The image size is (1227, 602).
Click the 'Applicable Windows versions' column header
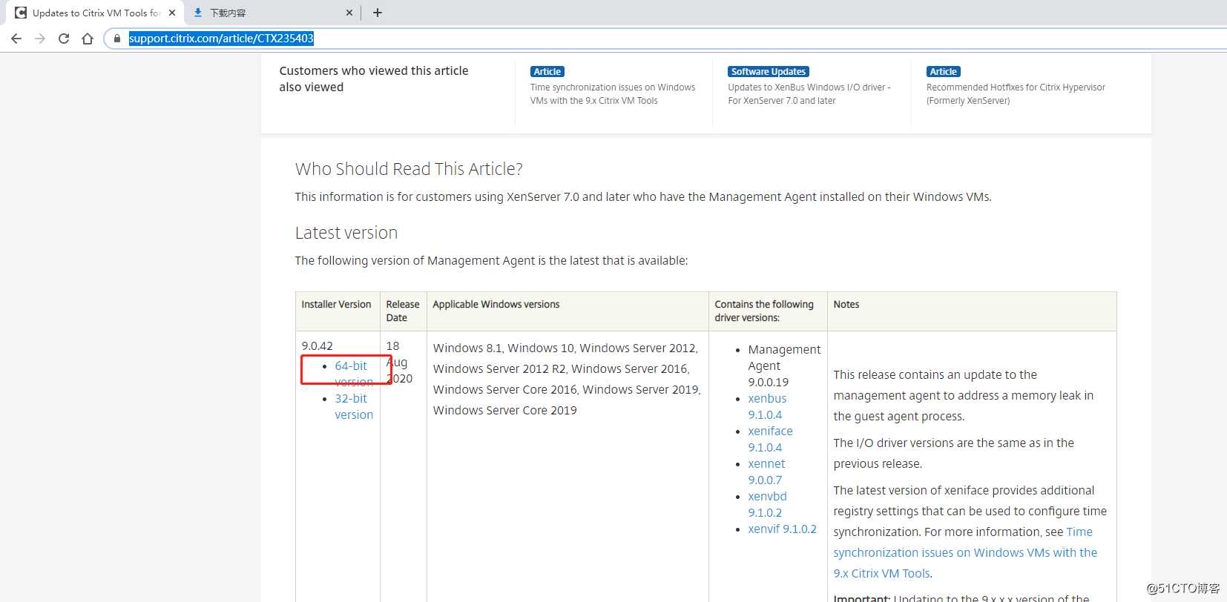coord(496,304)
